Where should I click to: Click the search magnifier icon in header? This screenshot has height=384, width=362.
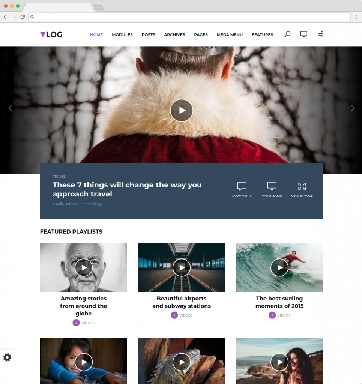coord(287,34)
